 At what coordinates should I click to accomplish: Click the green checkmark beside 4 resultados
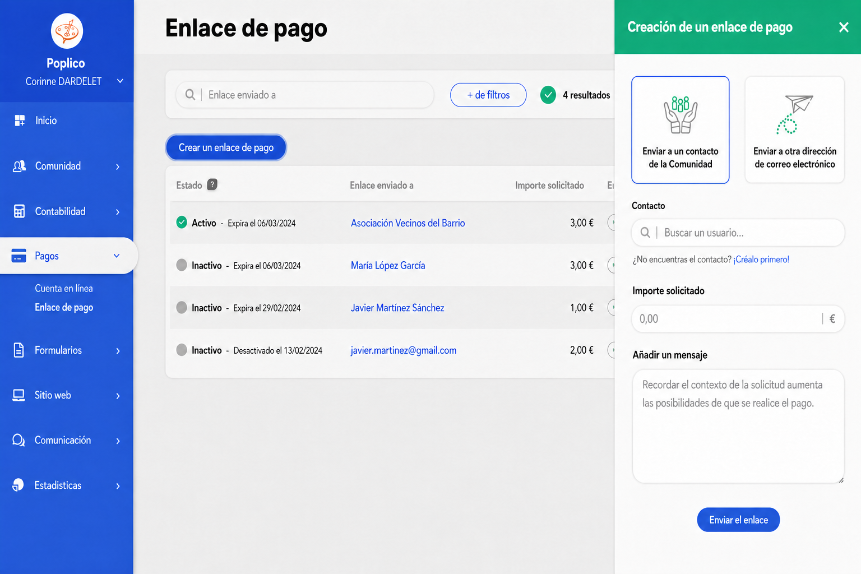click(548, 95)
